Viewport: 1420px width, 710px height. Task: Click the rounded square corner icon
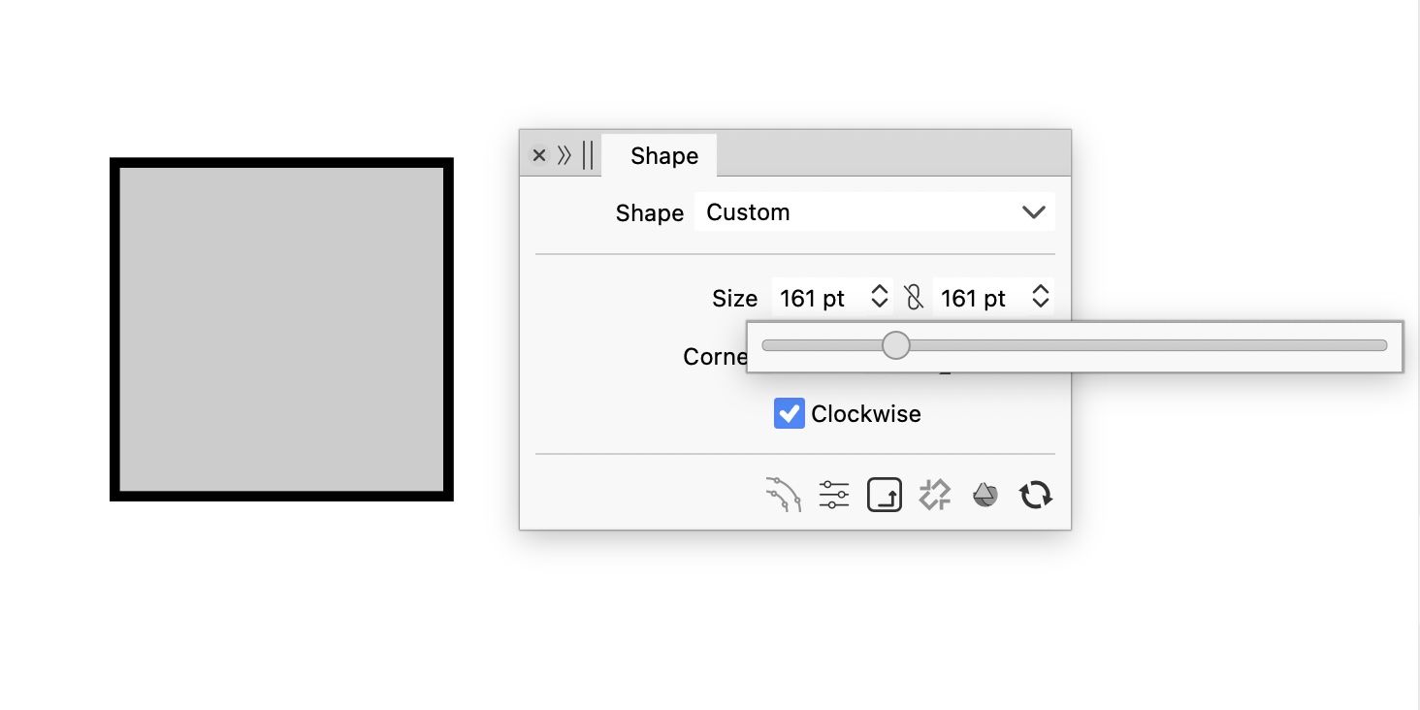pyautogui.click(x=885, y=496)
